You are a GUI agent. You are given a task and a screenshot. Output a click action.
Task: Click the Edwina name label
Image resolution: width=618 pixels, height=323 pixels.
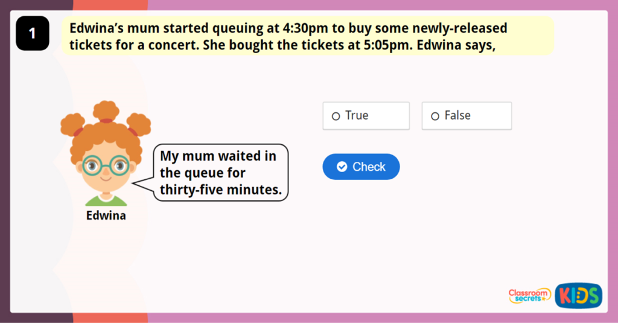point(106,216)
